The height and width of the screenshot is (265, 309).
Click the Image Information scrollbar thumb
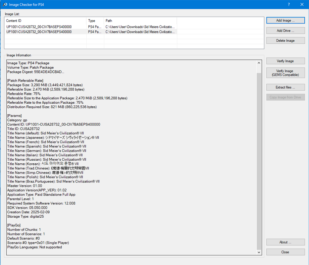click(259, 161)
